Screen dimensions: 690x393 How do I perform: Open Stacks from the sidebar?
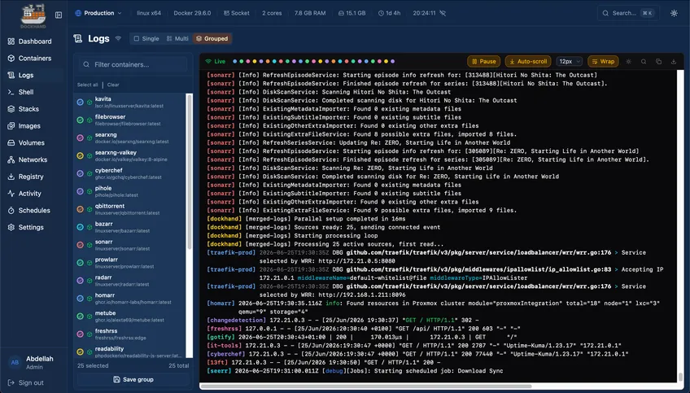coord(29,109)
